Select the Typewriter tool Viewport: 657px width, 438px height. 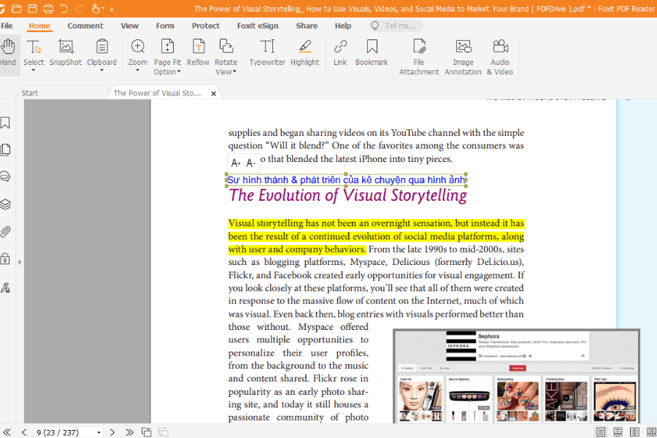(x=267, y=53)
